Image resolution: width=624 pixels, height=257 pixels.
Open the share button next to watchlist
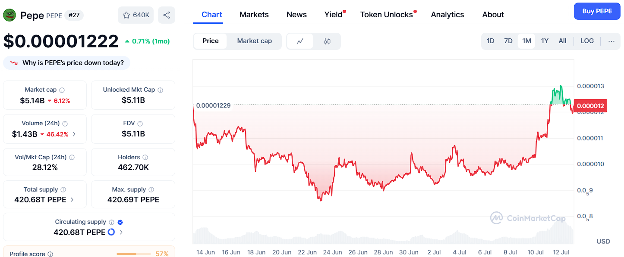coord(167,15)
